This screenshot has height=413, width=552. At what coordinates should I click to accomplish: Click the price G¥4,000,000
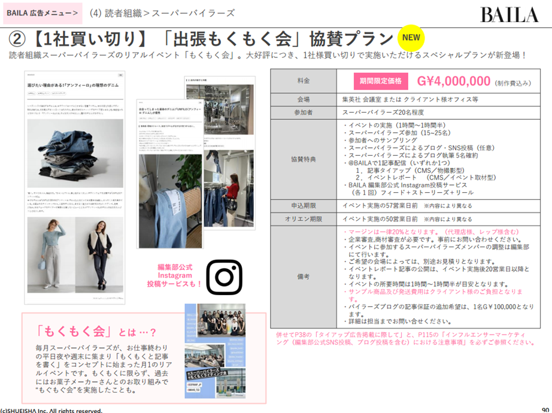point(453,81)
